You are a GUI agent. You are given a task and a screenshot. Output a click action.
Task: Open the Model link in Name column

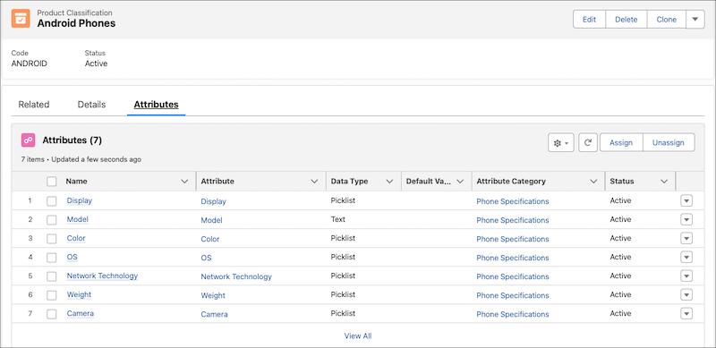77,219
